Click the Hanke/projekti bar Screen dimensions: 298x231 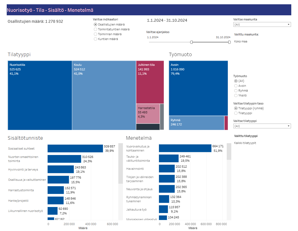[x=55, y=200]
